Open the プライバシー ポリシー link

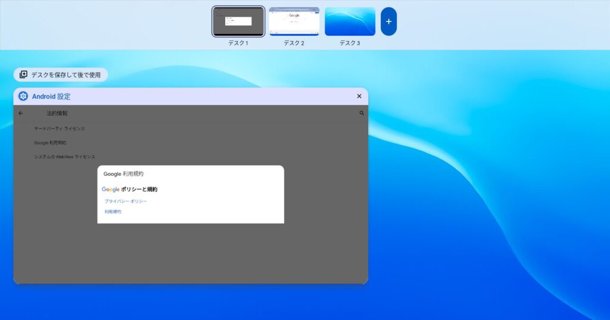(126, 201)
